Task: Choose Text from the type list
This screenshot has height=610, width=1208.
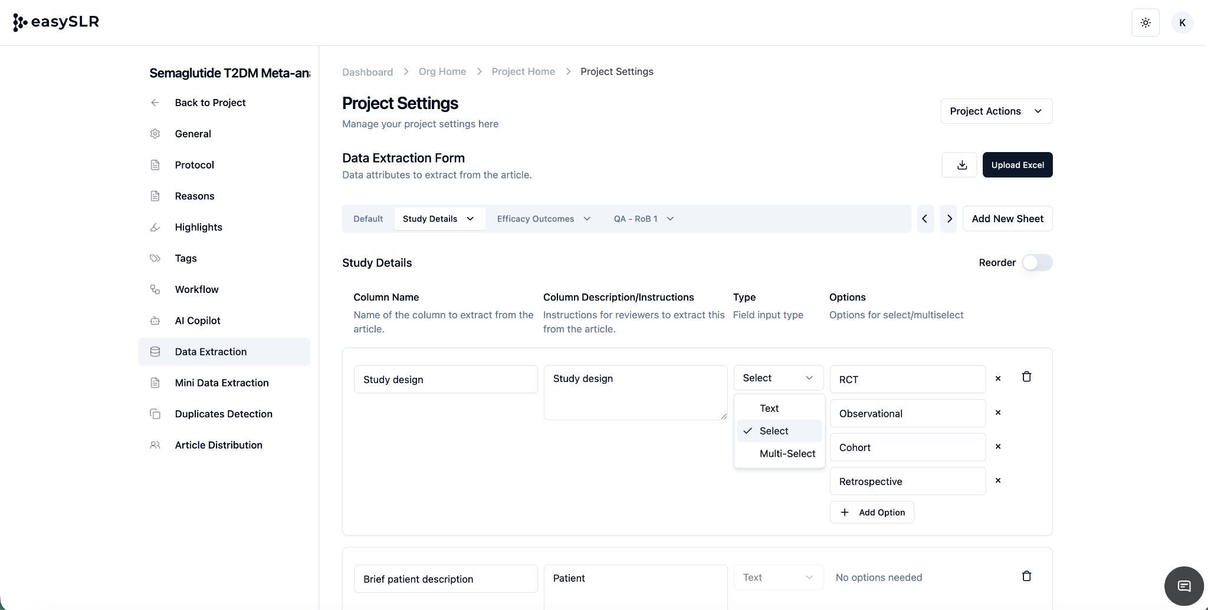Action: 769,408
